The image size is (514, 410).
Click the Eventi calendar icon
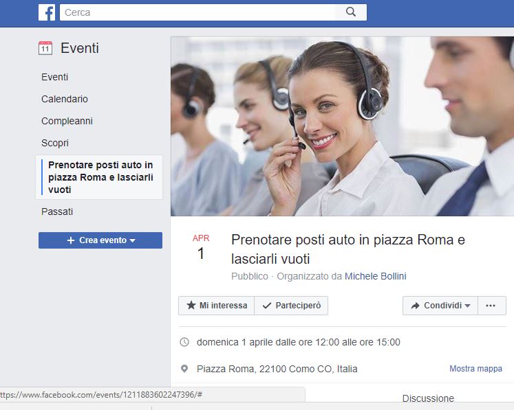[45, 48]
